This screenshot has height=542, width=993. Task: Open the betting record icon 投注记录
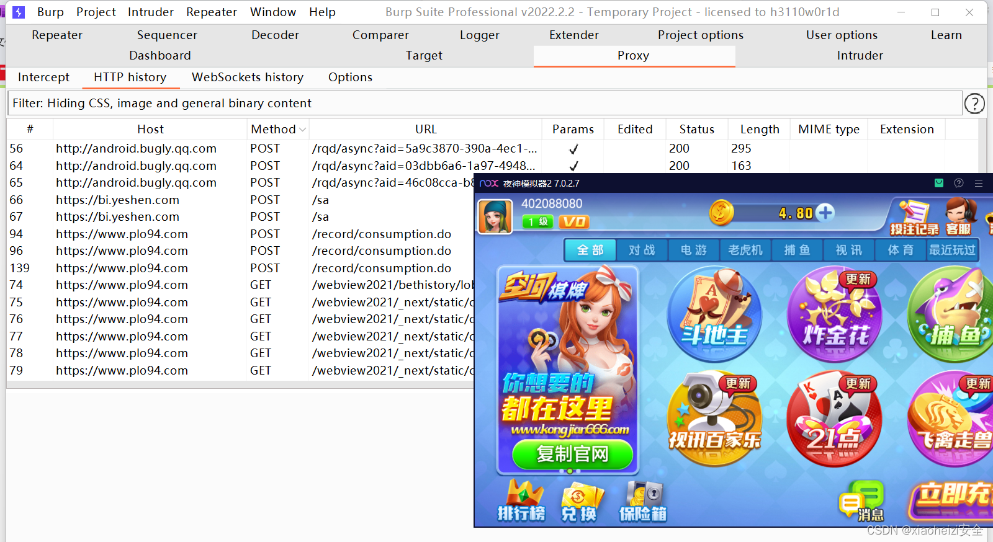[914, 218]
